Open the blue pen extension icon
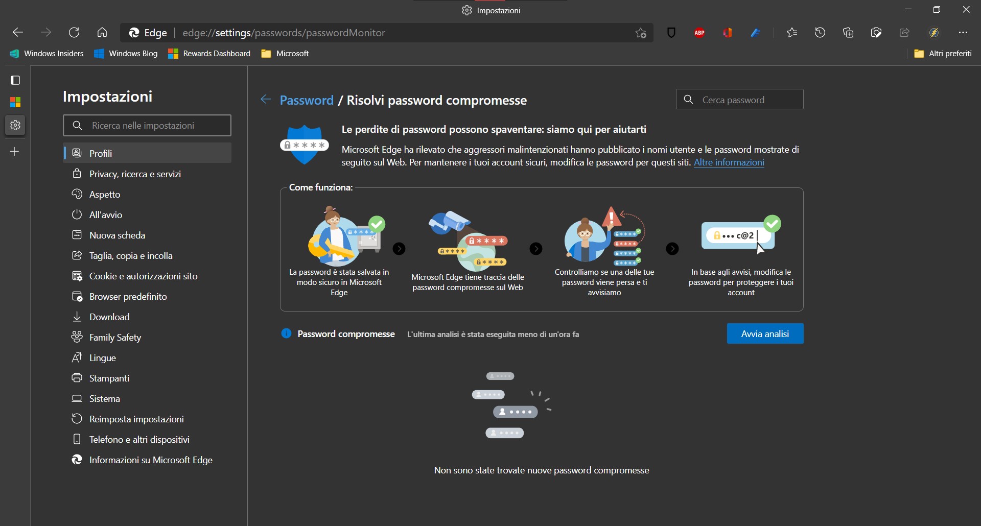The image size is (981, 526). coord(756,33)
